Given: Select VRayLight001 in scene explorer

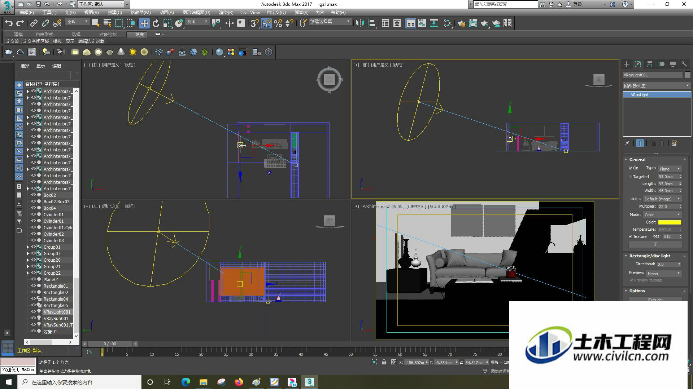Looking at the screenshot, I should [x=57, y=312].
